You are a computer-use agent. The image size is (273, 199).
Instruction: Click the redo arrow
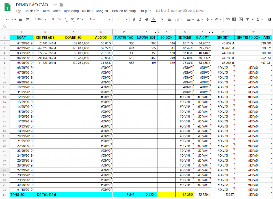[14, 19]
